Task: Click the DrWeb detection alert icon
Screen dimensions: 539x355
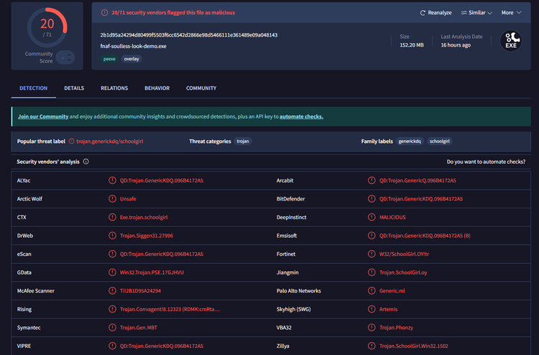Action: pos(112,236)
